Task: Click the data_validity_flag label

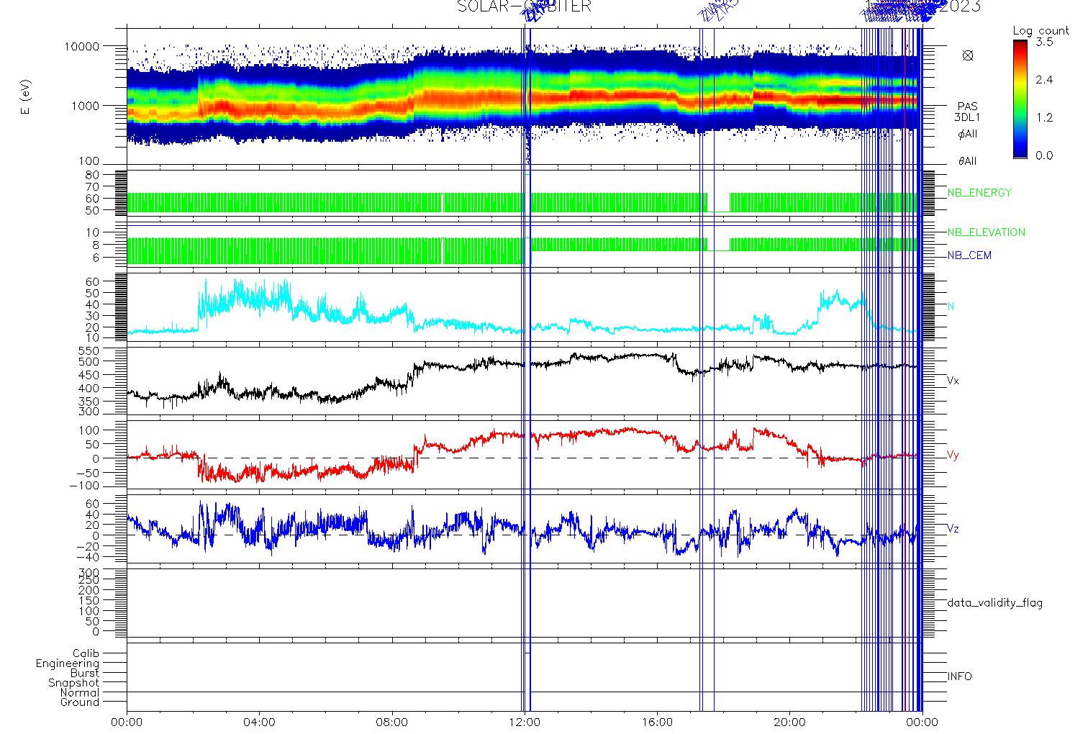Action: point(994,603)
